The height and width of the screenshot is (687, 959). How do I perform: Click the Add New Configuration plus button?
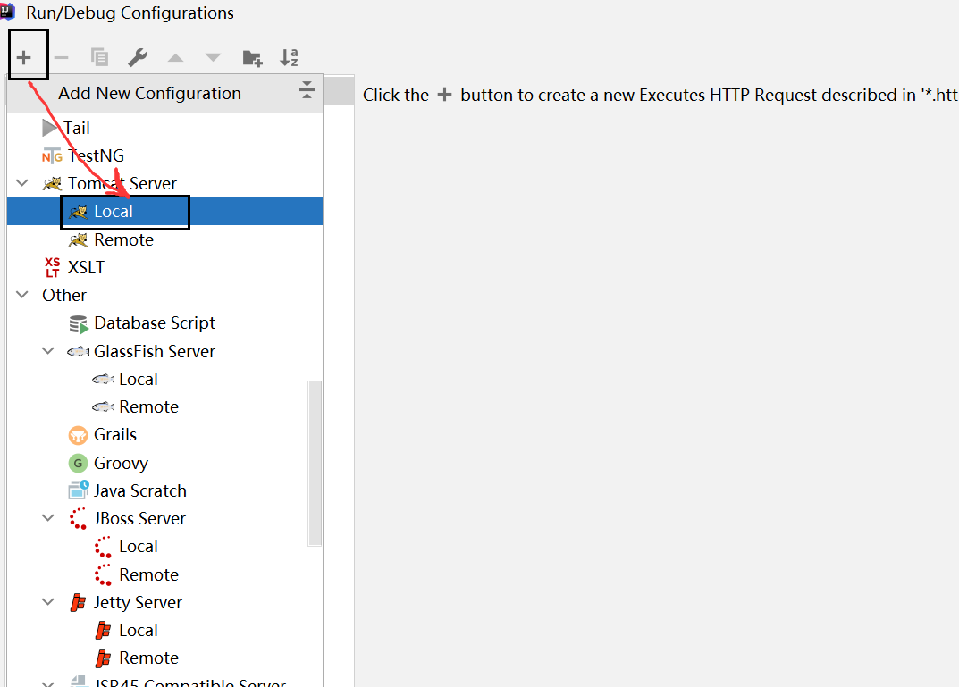point(24,57)
